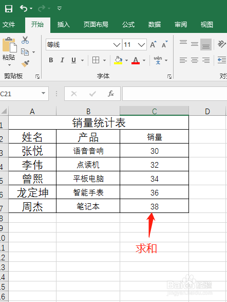Image resolution: width=227 pixels, height=302 pixels.
Task: Click the Save icon in quick access toolbar
Action: pyautogui.click(x=9, y=9)
